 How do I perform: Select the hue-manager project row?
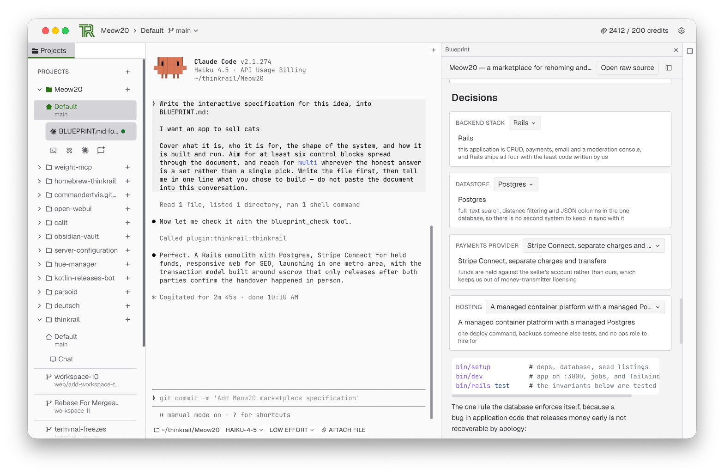tap(85, 264)
